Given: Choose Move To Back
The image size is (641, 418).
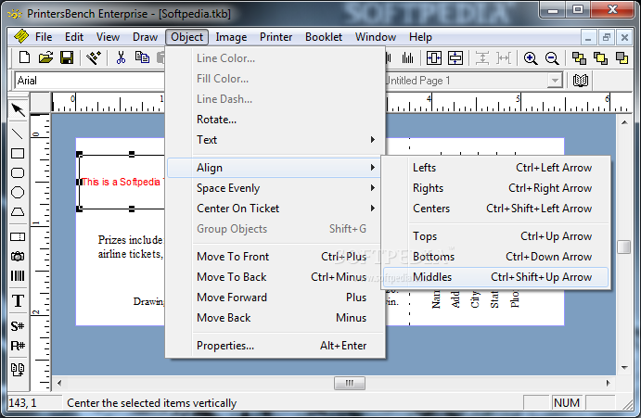Looking at the screenshot, I should click(276, 277).
